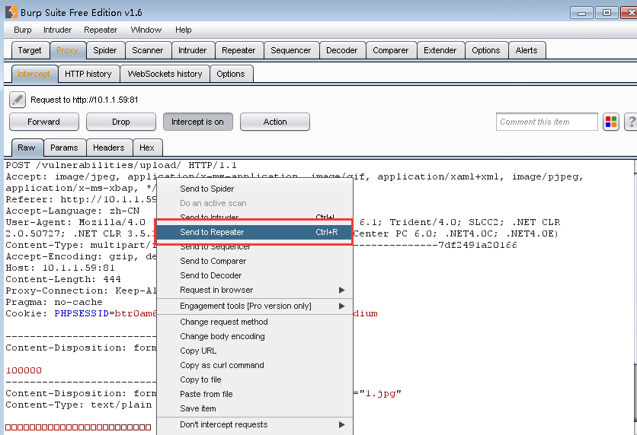This screenshot has width=637, height=435.
Task: Expand the Don't intercept requests submenu arrow
Action: point(341,424)
